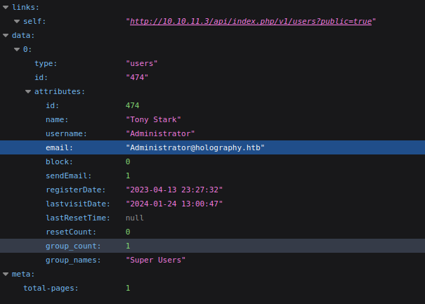Collapse the self node twisty
This screenshot has height=304, width=425.
pos(17,22)
